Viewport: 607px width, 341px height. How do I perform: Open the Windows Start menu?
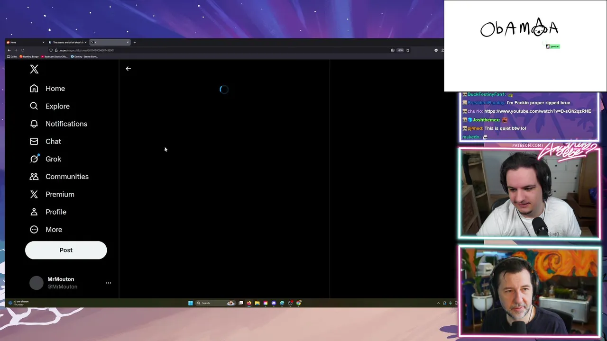coord(191,303)
